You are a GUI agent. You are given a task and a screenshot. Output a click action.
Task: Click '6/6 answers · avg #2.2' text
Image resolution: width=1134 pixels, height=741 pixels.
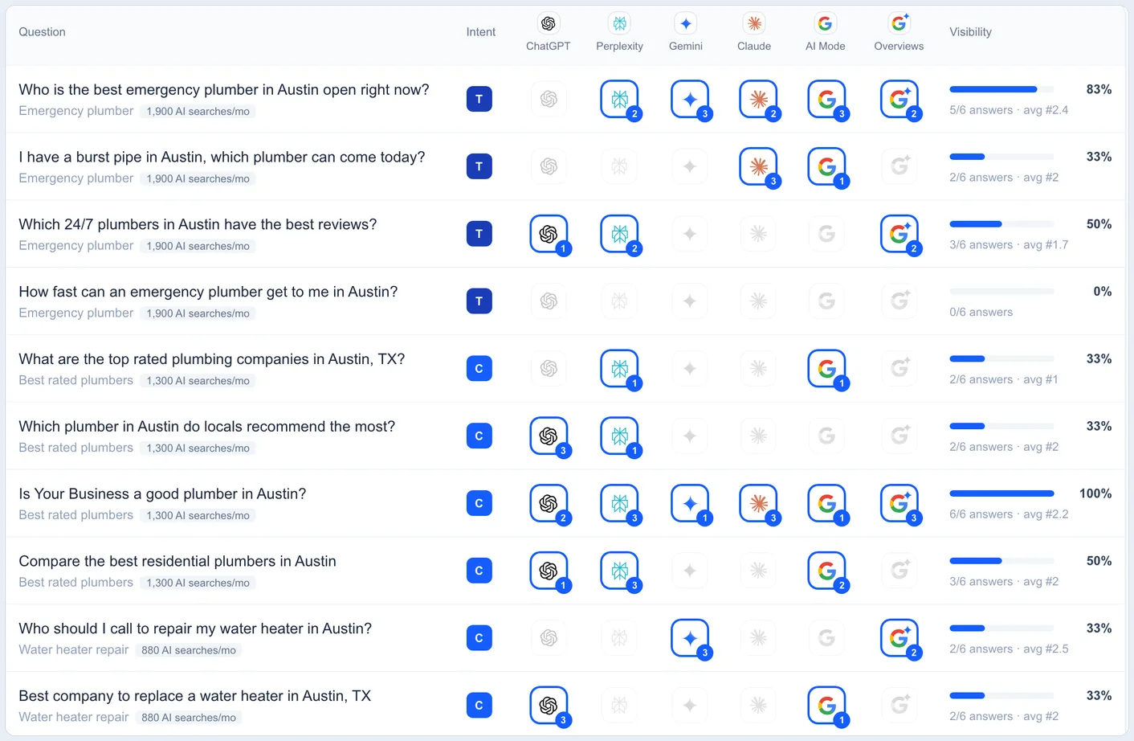pyautogui.click(x=1009, y=514)
